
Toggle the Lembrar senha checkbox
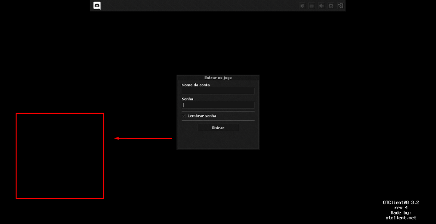click(x=184, y=116)
